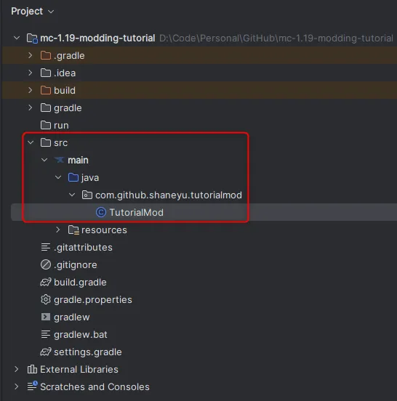Click the gradle.properties gear icon
The height and width of the screenshot is (401, 397).
click(x=46, y=299)
